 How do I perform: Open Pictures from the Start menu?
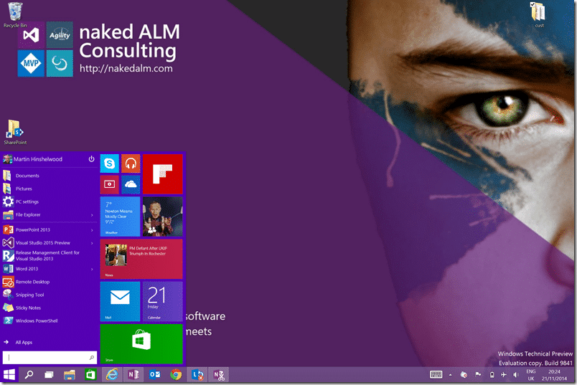(49, 189)
